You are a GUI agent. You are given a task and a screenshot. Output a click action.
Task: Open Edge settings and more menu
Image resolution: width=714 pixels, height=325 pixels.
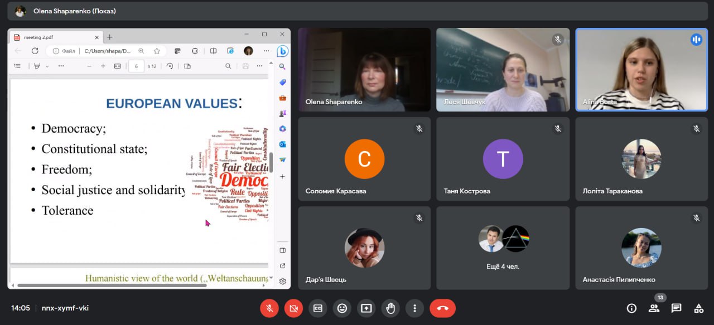266,51
